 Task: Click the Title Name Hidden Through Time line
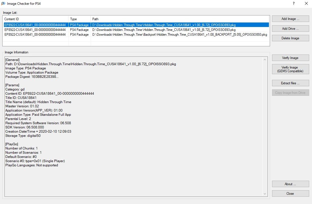click(38, 102)
